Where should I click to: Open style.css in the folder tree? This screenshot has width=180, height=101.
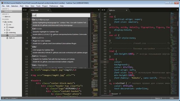coord(12,38)
